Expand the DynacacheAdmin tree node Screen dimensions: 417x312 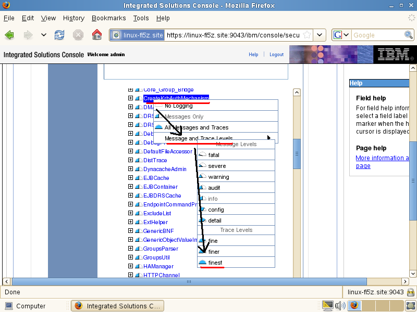point(130,168)
